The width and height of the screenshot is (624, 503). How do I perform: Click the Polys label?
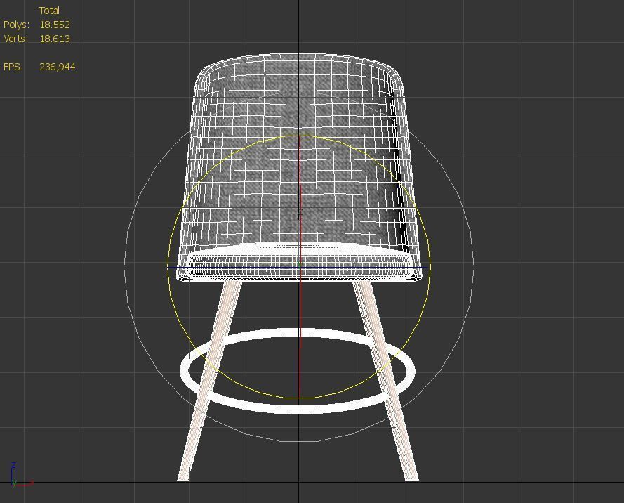[x=16, y=25]
